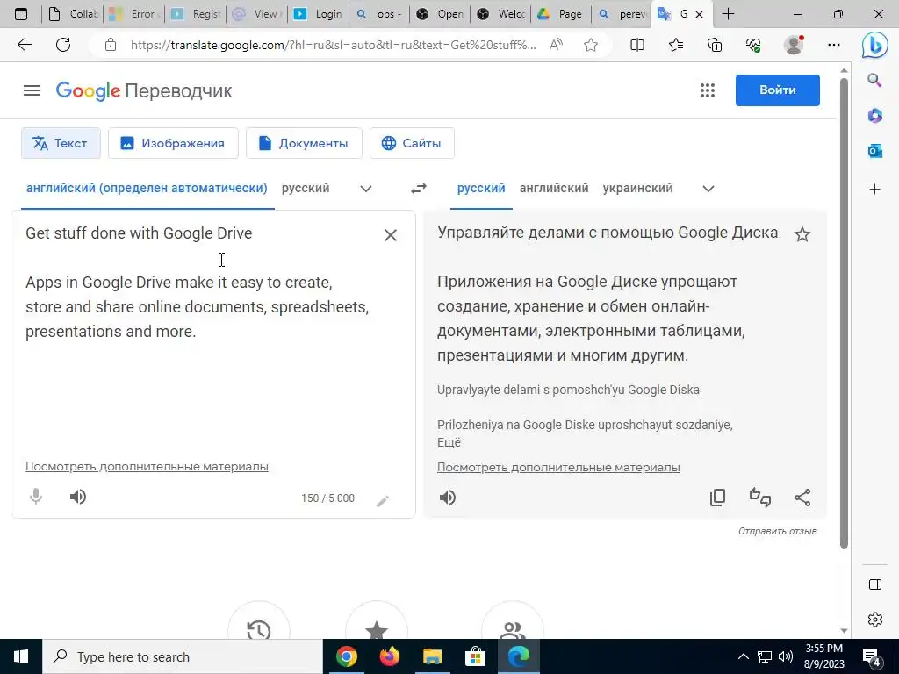Open File Explorer from taskbar

pos(432,656)
